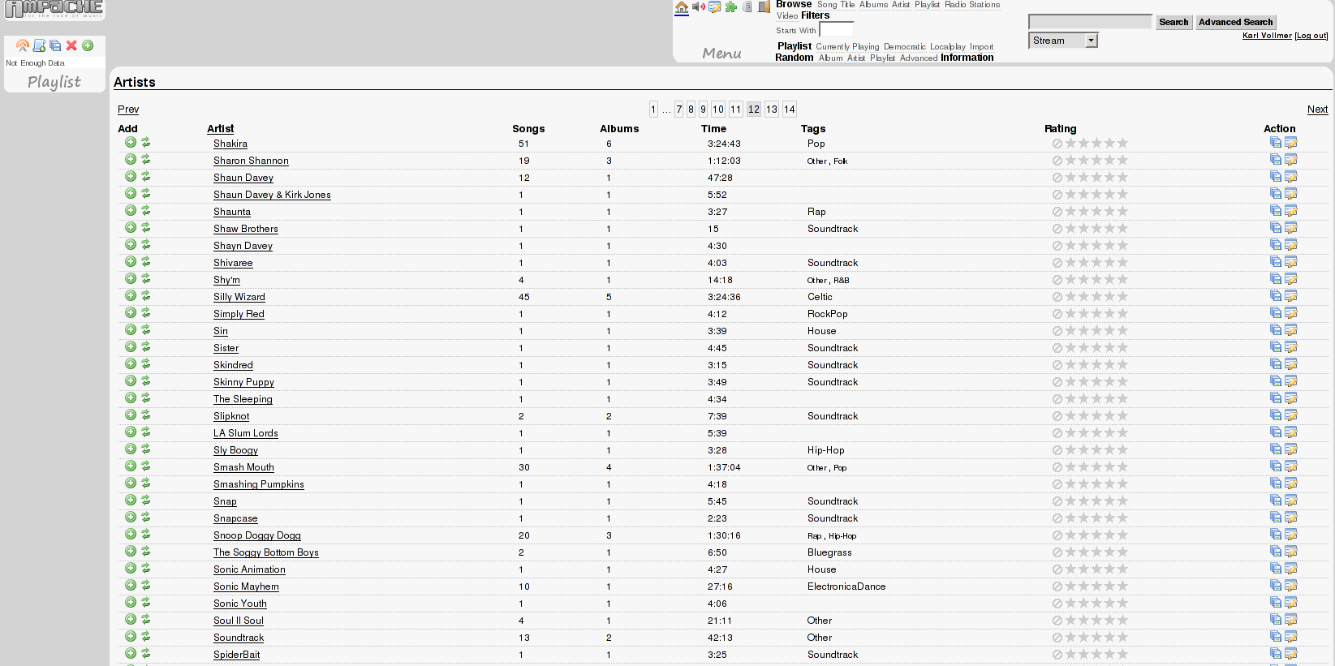Open The Soggy Bottom Boys artist link
The image size is (1335, 666).
(266, 552)
